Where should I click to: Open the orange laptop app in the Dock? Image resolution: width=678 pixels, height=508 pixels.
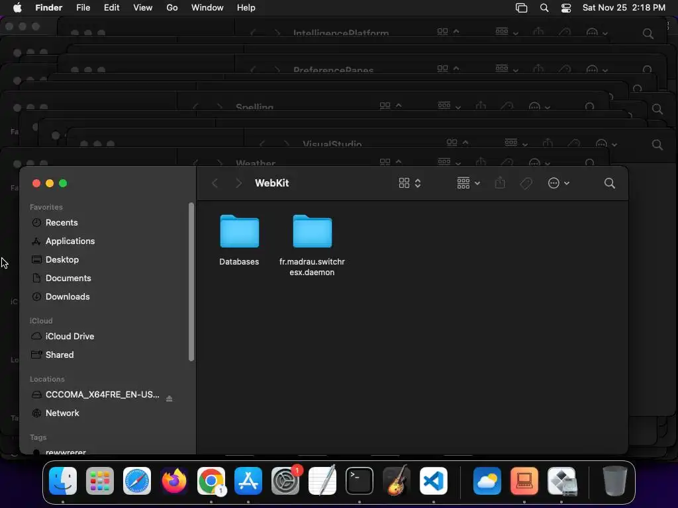tap(524, 481)
